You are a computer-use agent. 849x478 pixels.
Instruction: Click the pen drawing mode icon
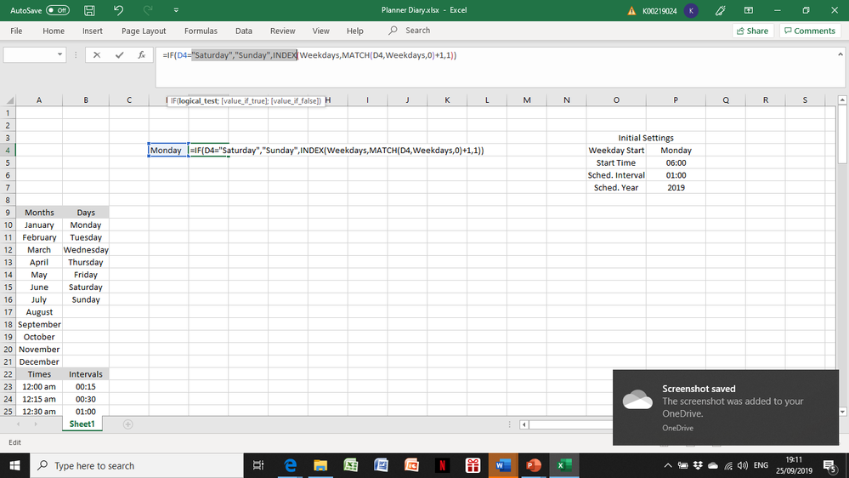pyautogui.click(x=720, y=10)
